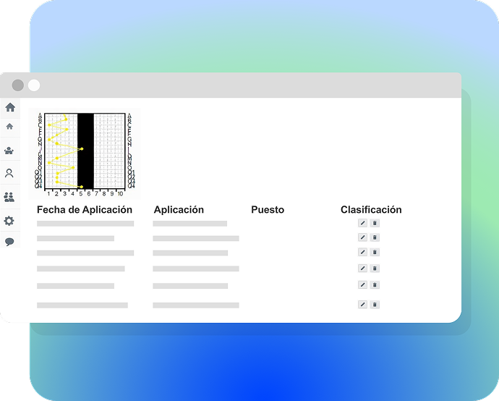Delete the first application row
499x401 pixels.
coord(375,223)
